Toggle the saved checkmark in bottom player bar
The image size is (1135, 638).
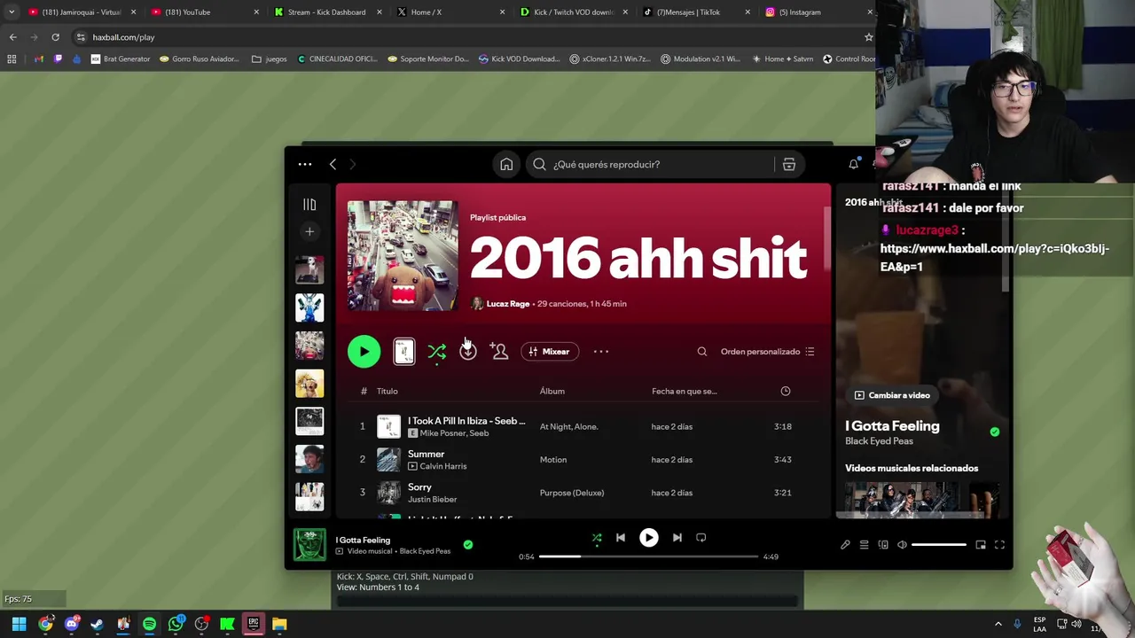[x=467, y=545]
